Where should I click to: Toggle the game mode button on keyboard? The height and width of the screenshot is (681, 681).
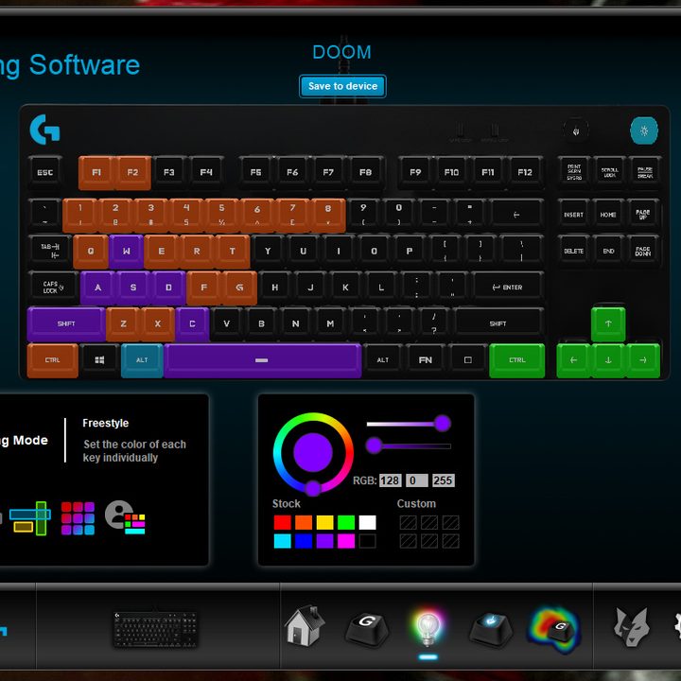point(576,131)
